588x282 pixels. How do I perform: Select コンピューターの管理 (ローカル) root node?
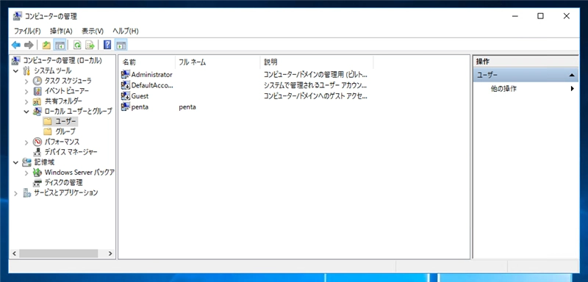tap(62, 60)
